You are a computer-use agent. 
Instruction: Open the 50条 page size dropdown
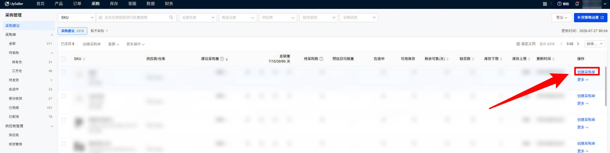[595, 44]
